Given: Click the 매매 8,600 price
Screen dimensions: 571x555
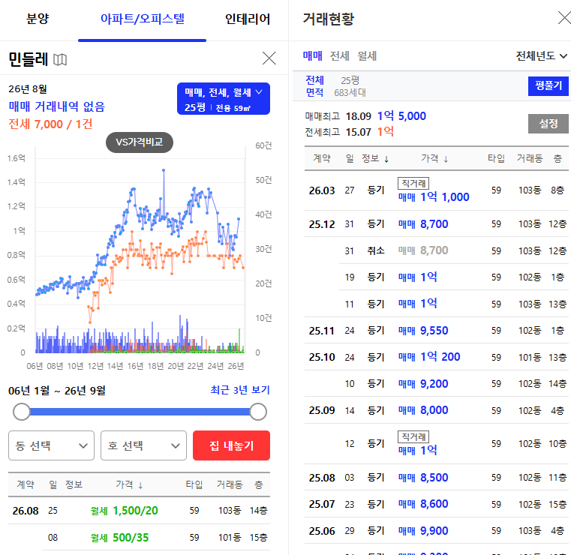Looking at the screenshot, I should [x=423, y=504].
